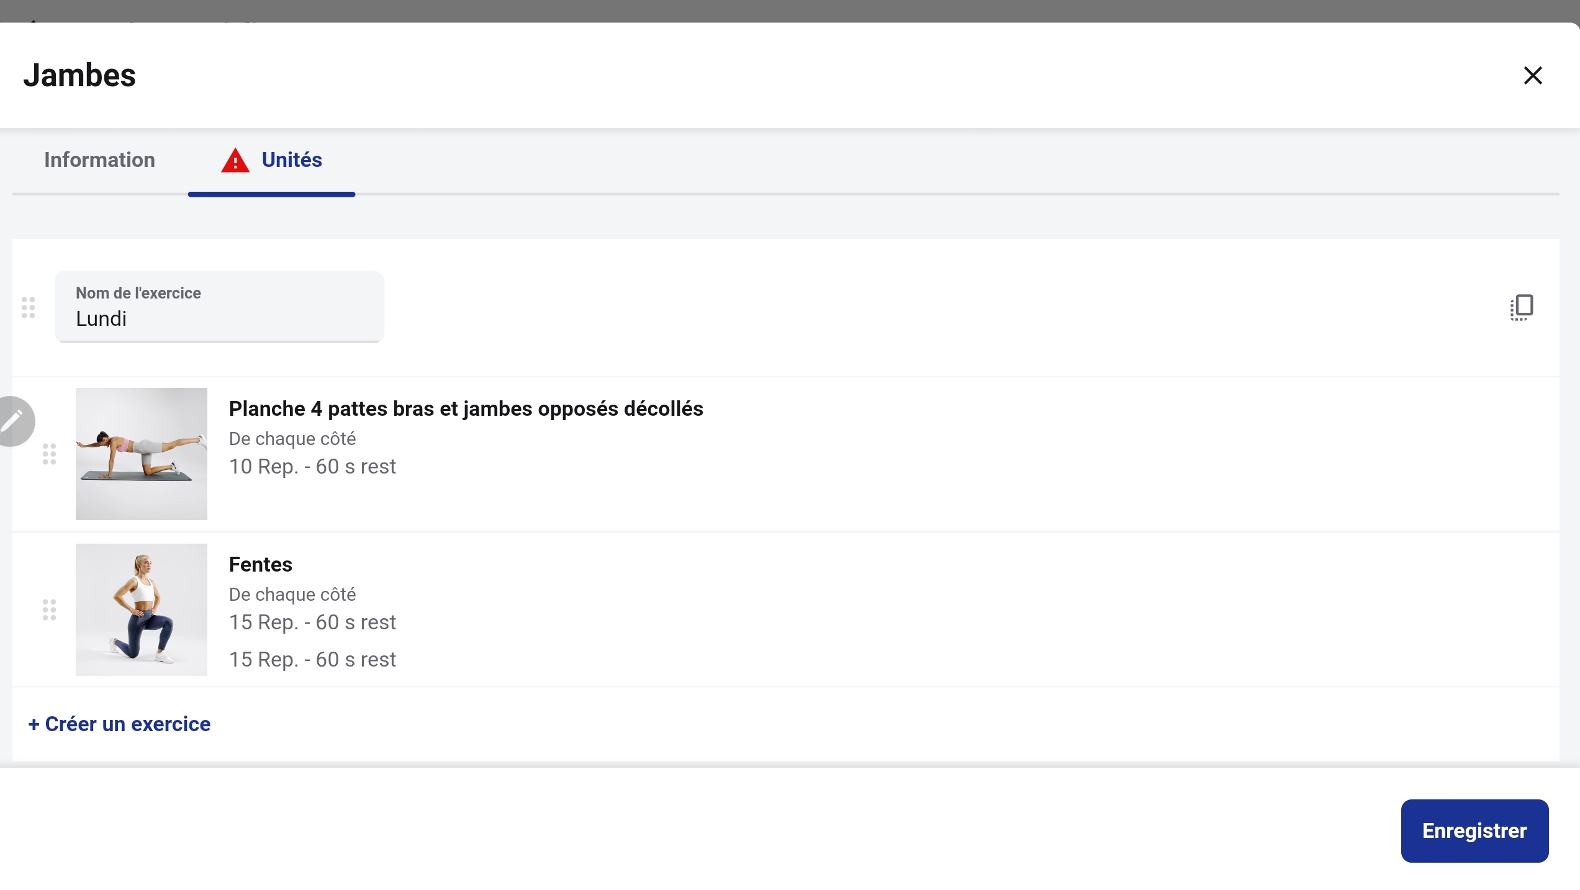Click the second 15 Rep. set under Fentes
The image size is (1580, 890).
pos(312,659)
